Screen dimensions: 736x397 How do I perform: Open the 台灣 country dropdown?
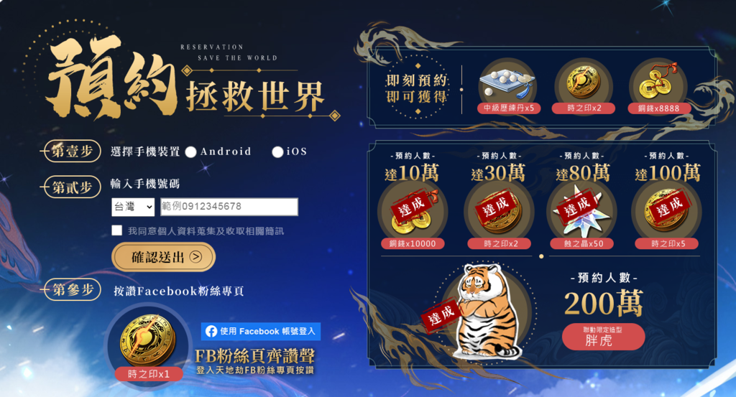point(133,207)
